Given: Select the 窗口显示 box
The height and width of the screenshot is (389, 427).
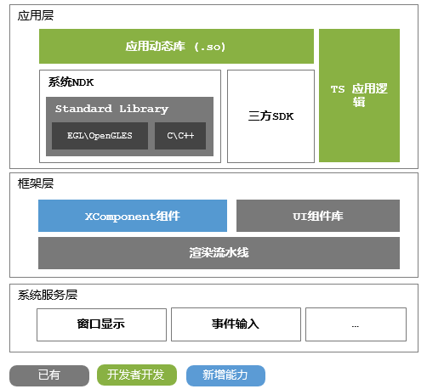Looking at the screenshot, I should pyautogui.click(x=101, y=324).
